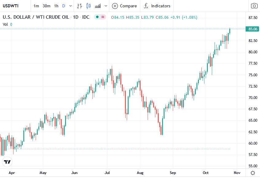
Task: Click the 62.50 price axis label
Action: 253,132
